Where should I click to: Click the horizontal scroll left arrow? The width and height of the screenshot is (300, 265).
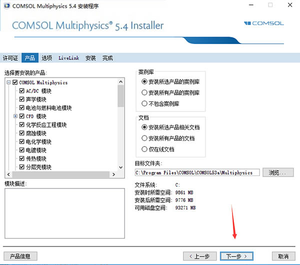click(x=8, y=174)
